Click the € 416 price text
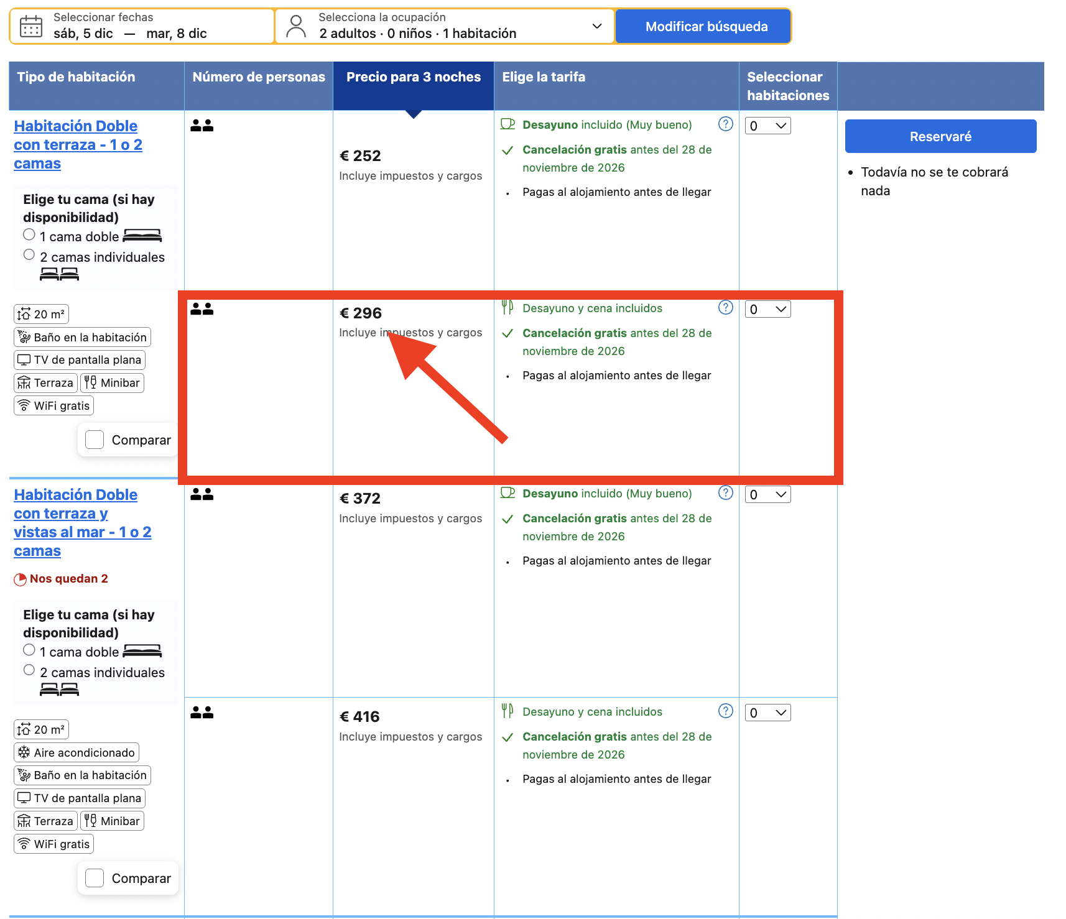1066x919 pixels. (359, 717)
